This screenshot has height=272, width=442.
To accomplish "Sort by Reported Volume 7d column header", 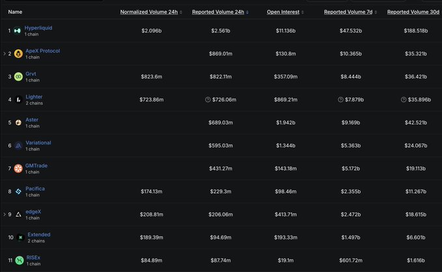I will pos(348,12).
